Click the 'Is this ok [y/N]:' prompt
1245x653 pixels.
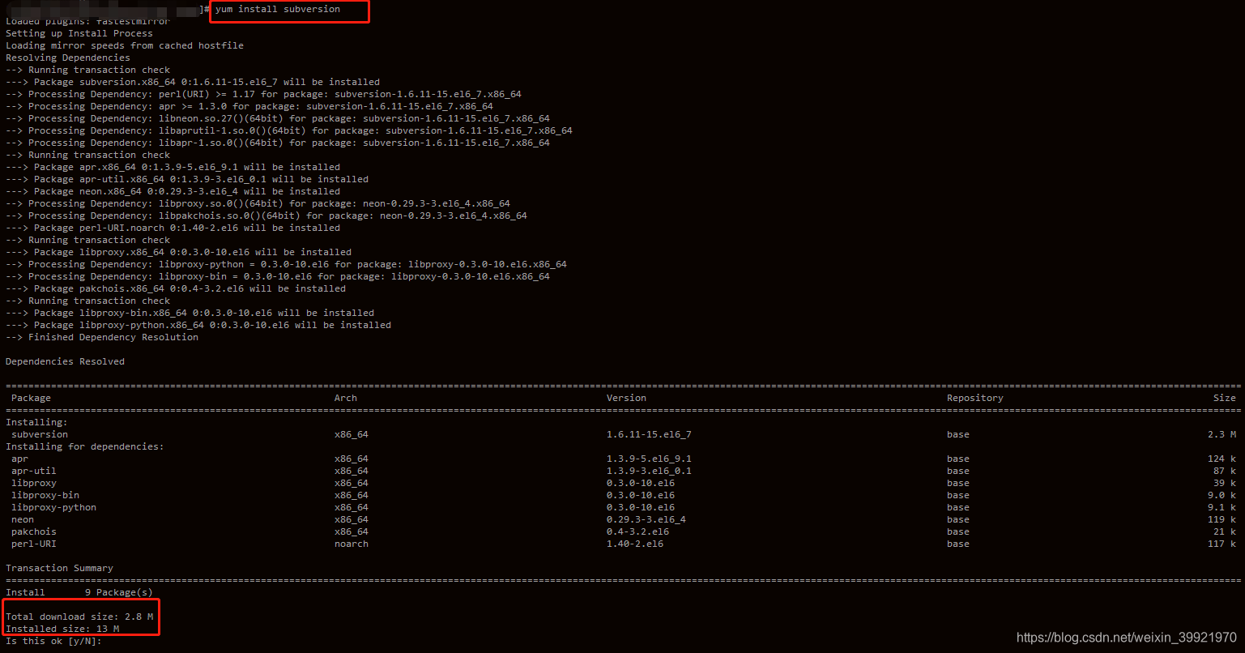click(x=53, y=641)
